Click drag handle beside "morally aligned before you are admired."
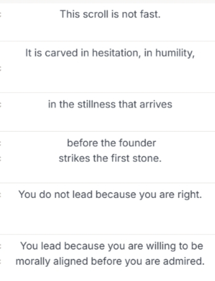 click(x=1, y=262)
